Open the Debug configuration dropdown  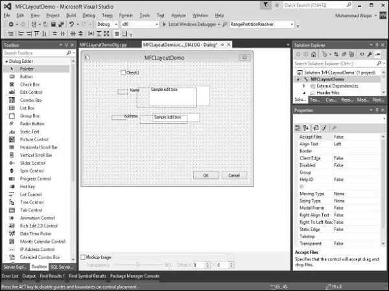[106, 24]
